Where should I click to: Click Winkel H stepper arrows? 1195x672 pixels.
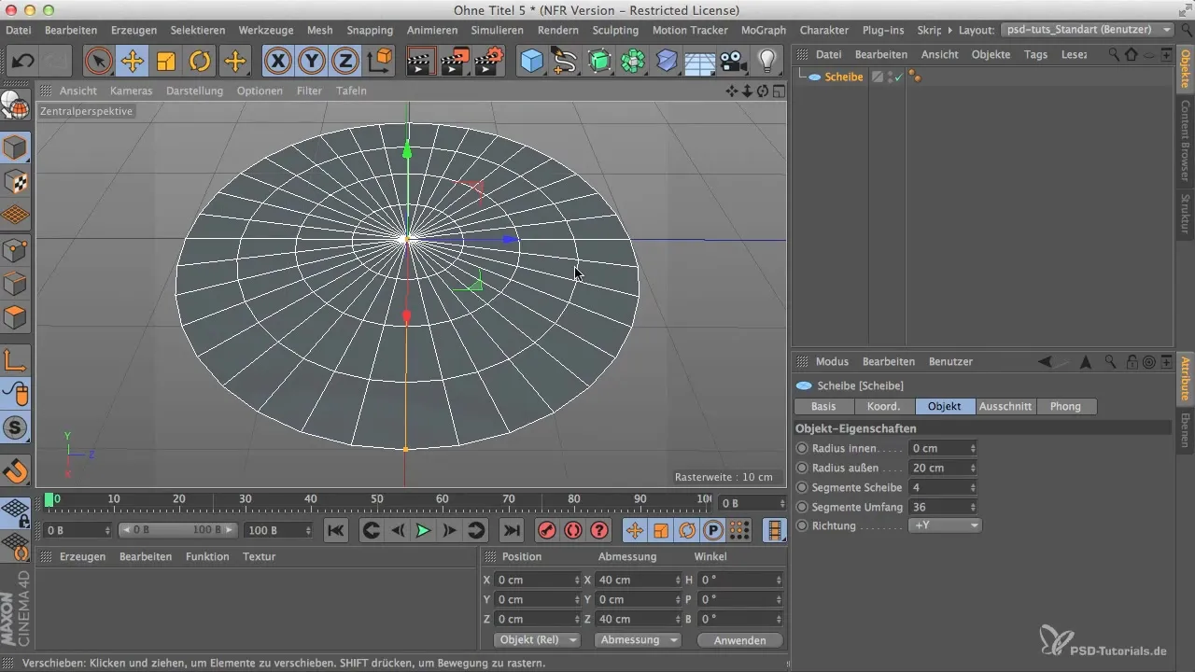pyautogui.click(x=779, y=580)
